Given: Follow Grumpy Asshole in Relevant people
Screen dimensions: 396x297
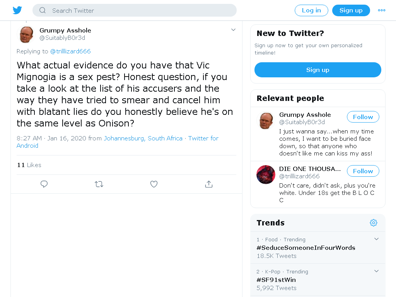Looking at the screenshot, I should pos(363,117).
